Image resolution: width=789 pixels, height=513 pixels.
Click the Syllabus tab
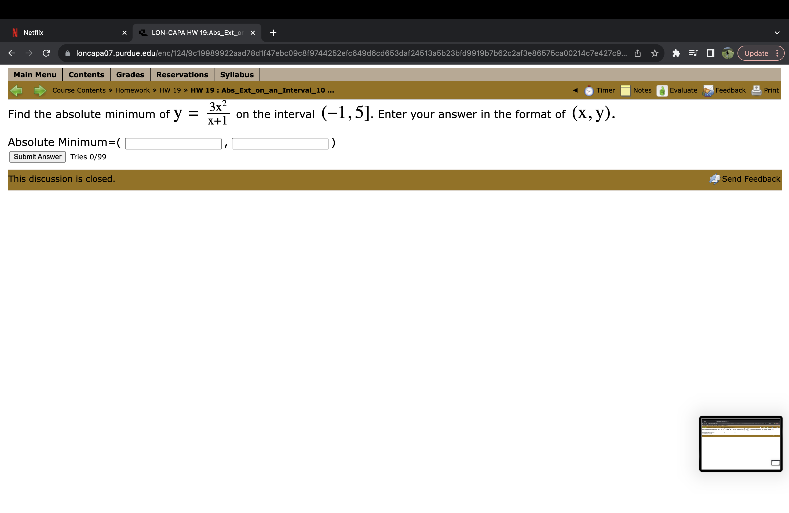pos(236,74)
